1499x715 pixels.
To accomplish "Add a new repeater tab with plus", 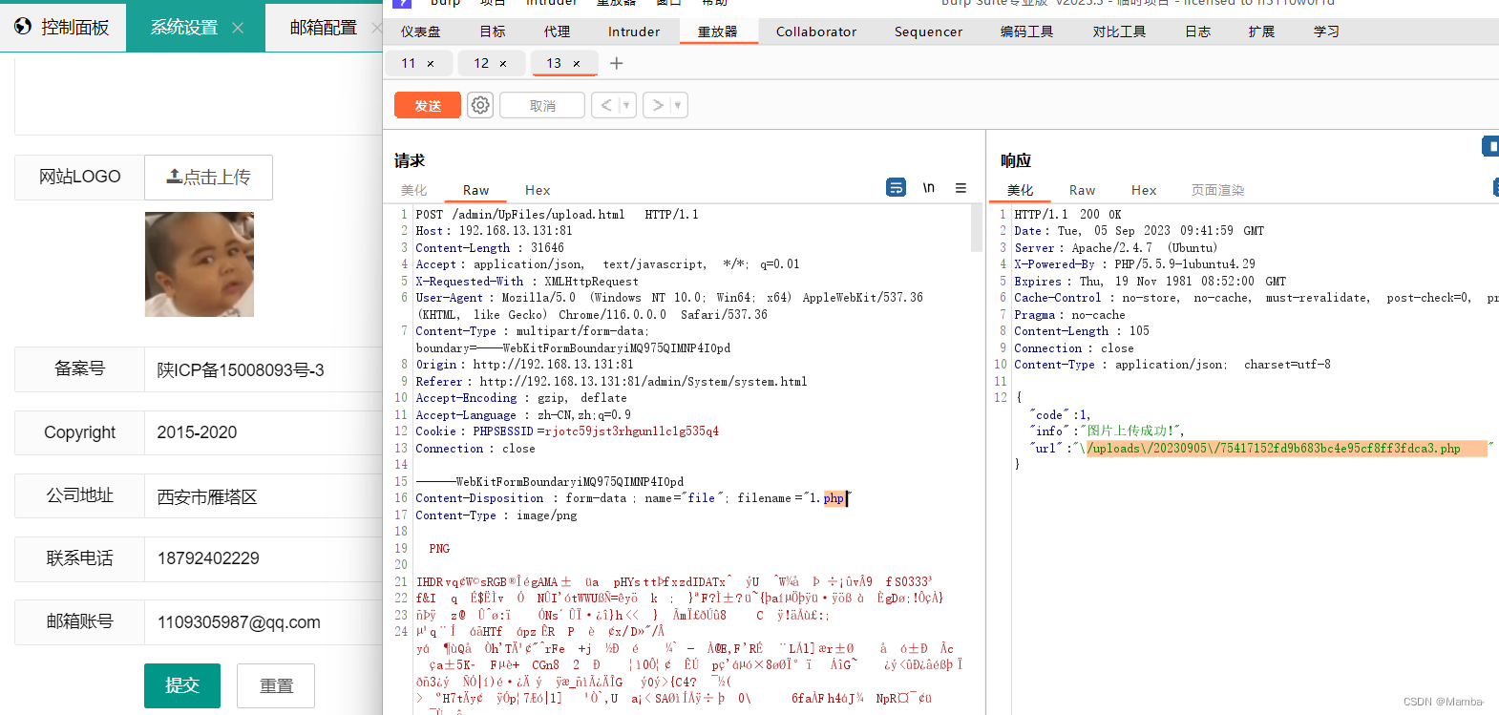I will [617, 63].
